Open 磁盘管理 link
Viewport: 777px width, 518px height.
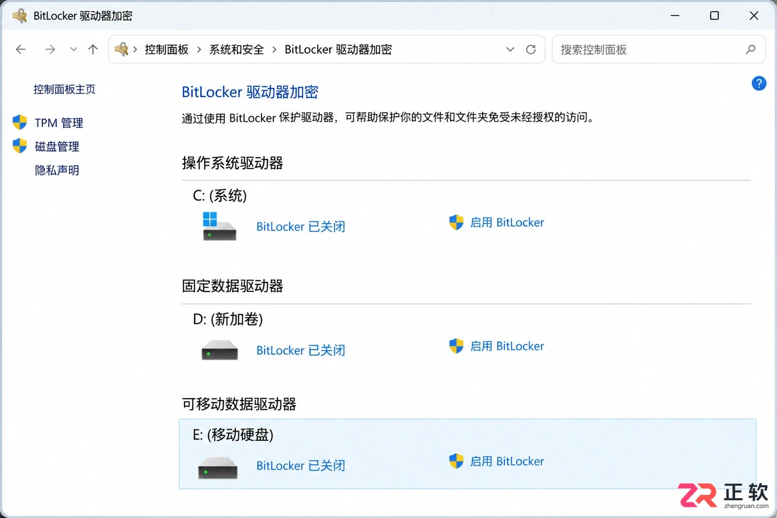pyautogui.click(x=57, y=147)
